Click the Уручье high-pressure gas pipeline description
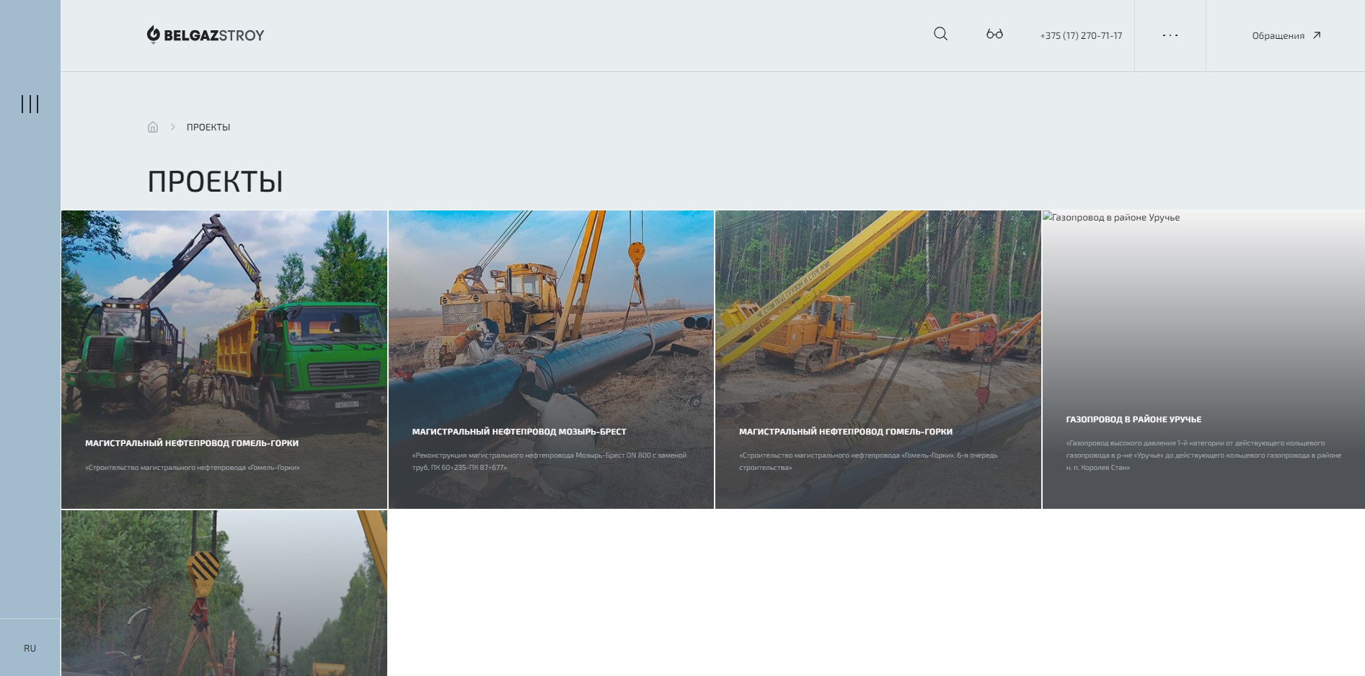The height and width of the screenshot is (676, 1365). (1203, 455)
